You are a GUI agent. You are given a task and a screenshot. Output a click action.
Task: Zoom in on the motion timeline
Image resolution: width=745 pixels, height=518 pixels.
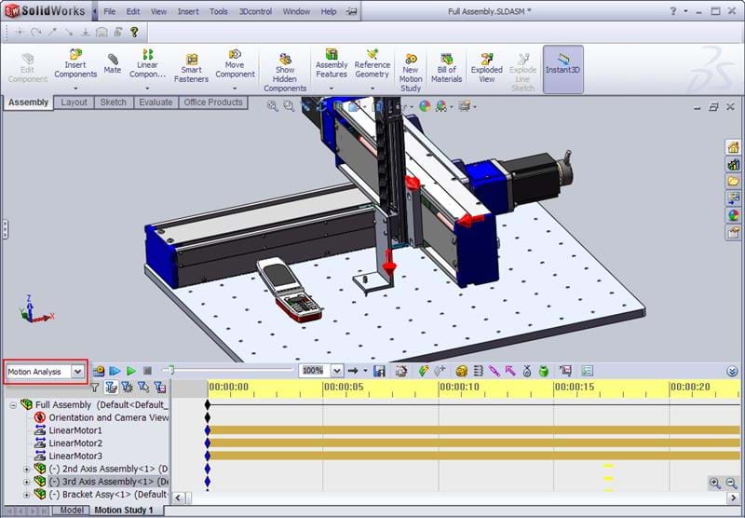714,483
